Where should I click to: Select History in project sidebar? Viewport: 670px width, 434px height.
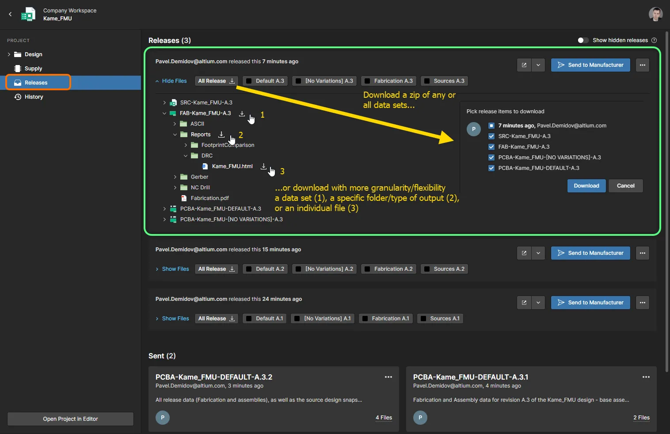34,97
